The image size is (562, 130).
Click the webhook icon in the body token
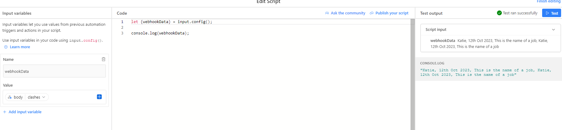point(10,97)
